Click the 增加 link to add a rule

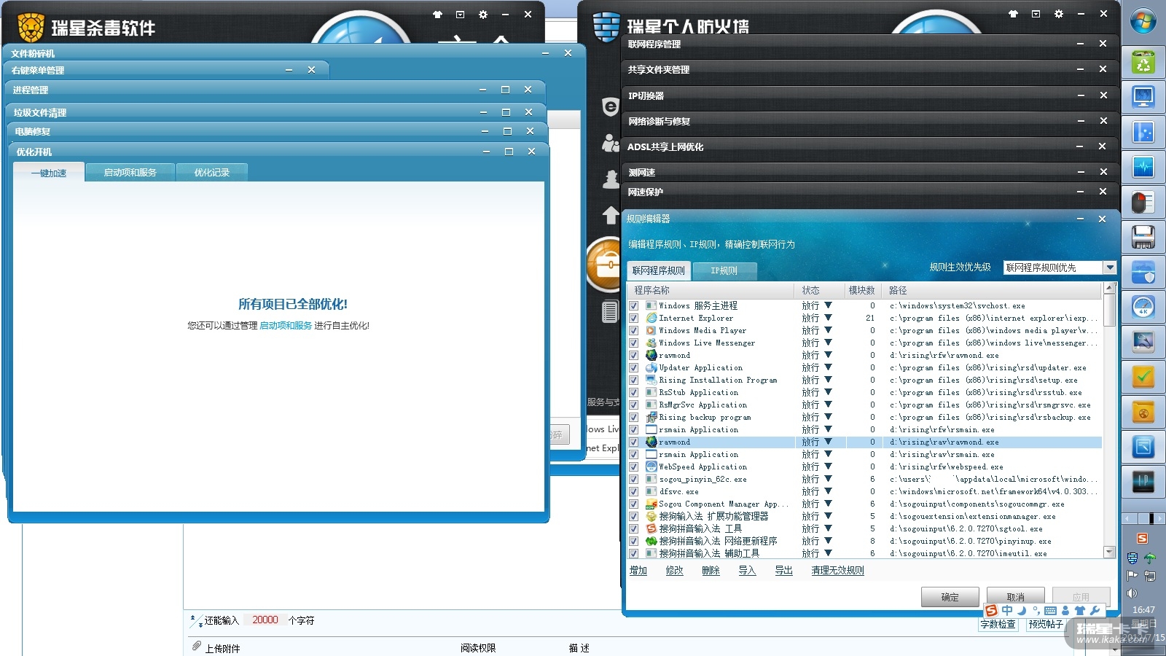coord(638,571)
